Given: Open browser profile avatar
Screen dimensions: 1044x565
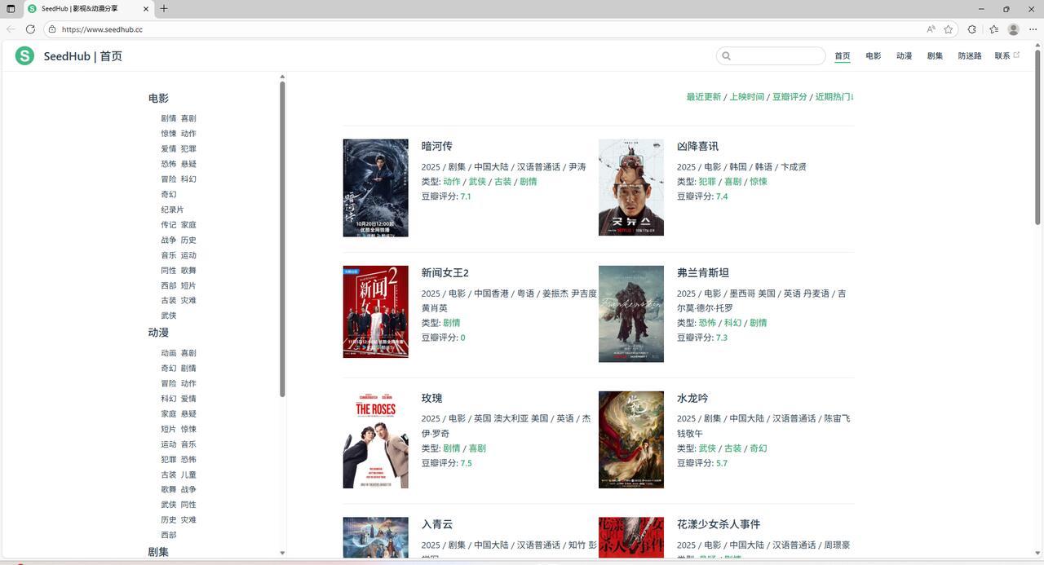Looking at the screenshot, I should [1014, 29].
